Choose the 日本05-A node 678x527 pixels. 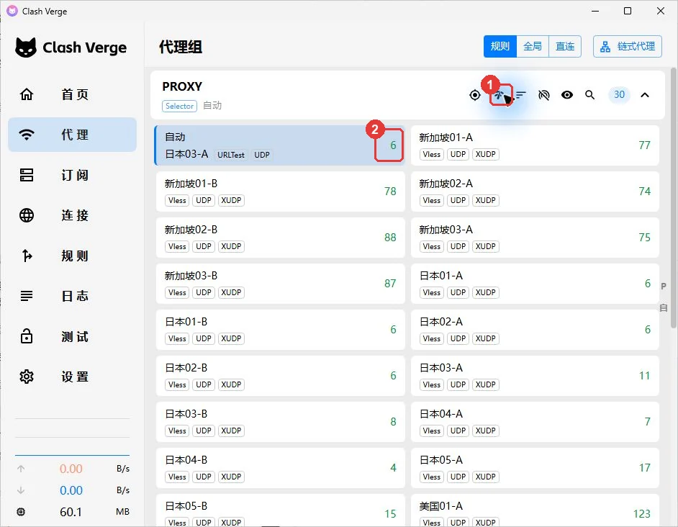(x=535, y=468)
